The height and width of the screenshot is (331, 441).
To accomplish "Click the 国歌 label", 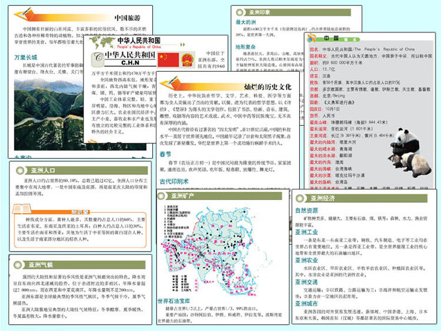I will 314,102.
